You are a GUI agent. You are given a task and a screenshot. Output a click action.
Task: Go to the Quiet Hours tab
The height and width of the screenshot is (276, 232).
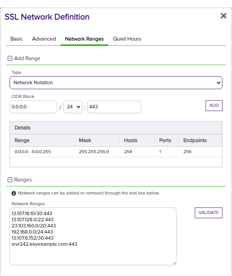tap(127, 39)
